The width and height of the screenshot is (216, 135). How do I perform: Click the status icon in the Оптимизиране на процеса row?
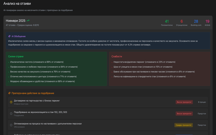click(11, 125)
